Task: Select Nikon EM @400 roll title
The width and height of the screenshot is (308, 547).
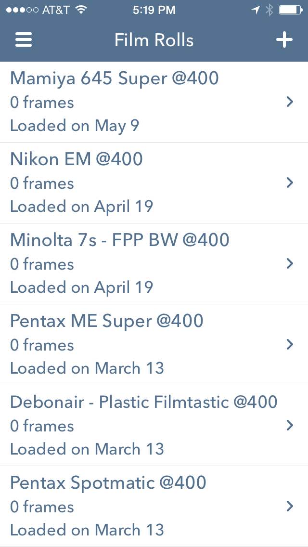Action: point(77,159)
